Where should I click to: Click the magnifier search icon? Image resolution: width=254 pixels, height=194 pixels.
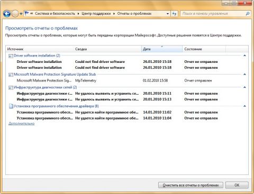click(x=248, y=14)
